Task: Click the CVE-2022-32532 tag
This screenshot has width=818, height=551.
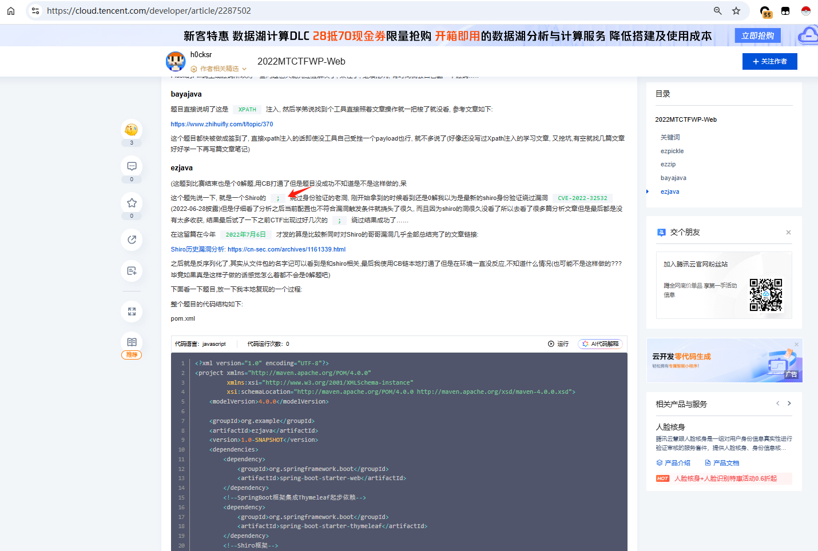Action: pos(582,198)
